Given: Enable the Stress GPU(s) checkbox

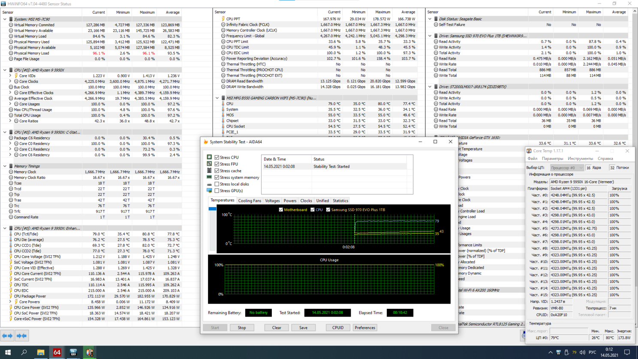Looking at the screenshot, I should click(217, 191).
